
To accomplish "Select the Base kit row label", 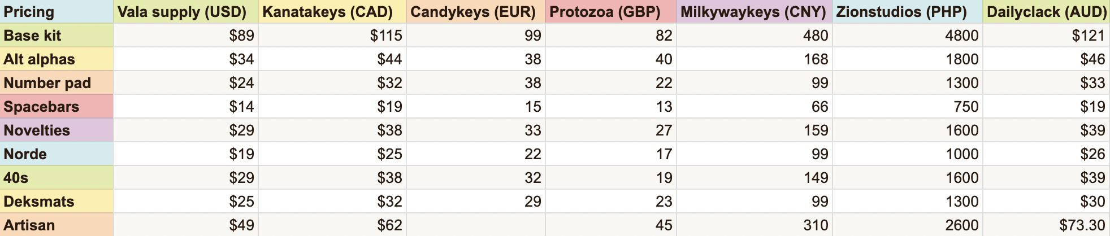I will 57,36.
